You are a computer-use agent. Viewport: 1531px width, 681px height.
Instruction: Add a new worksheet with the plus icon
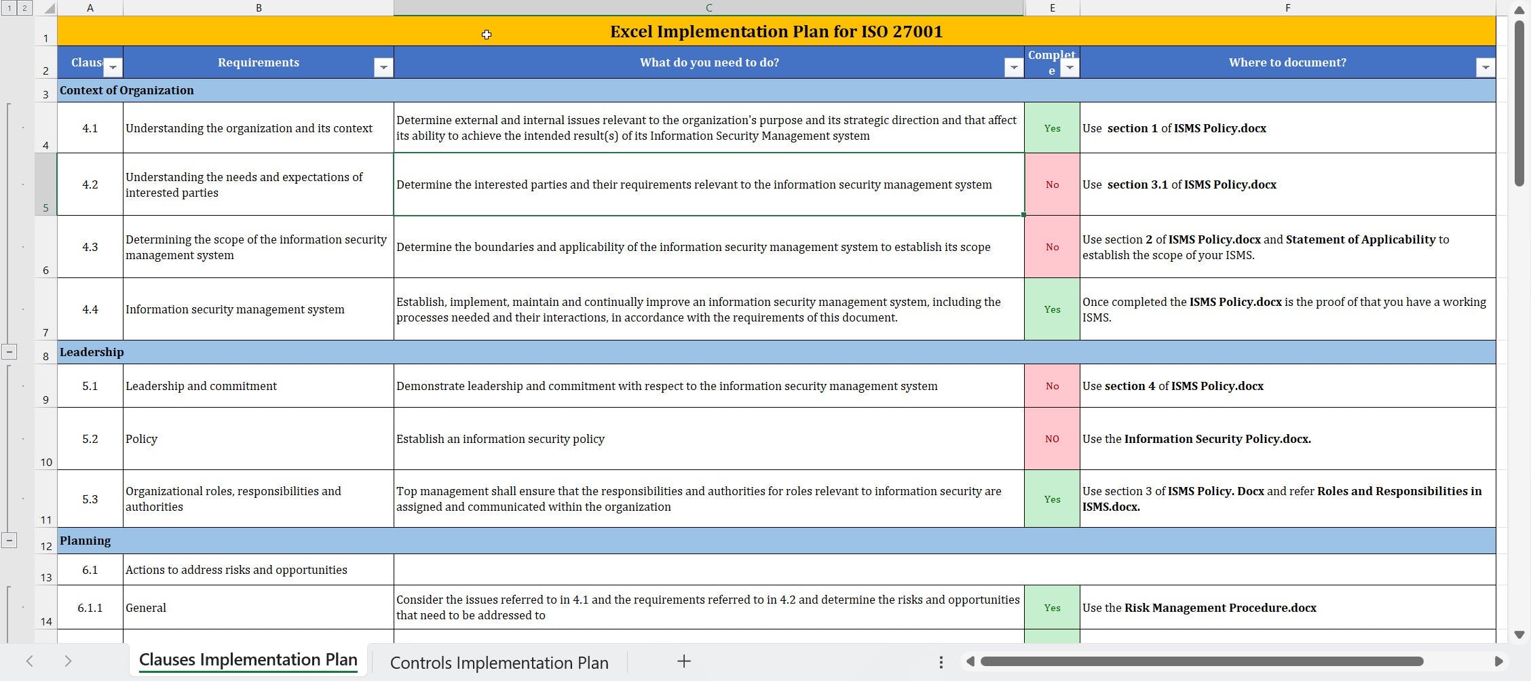tap(683, 661)
